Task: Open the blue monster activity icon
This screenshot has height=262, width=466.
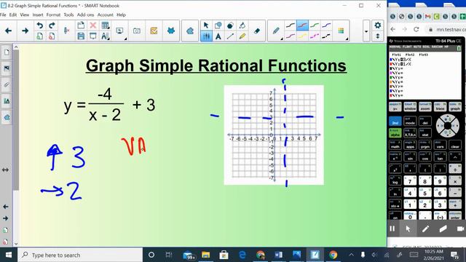Action: [x=171, y=31]
